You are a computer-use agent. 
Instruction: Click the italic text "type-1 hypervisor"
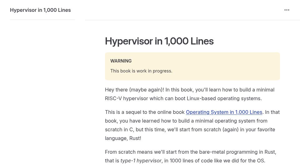pos(141,161)
